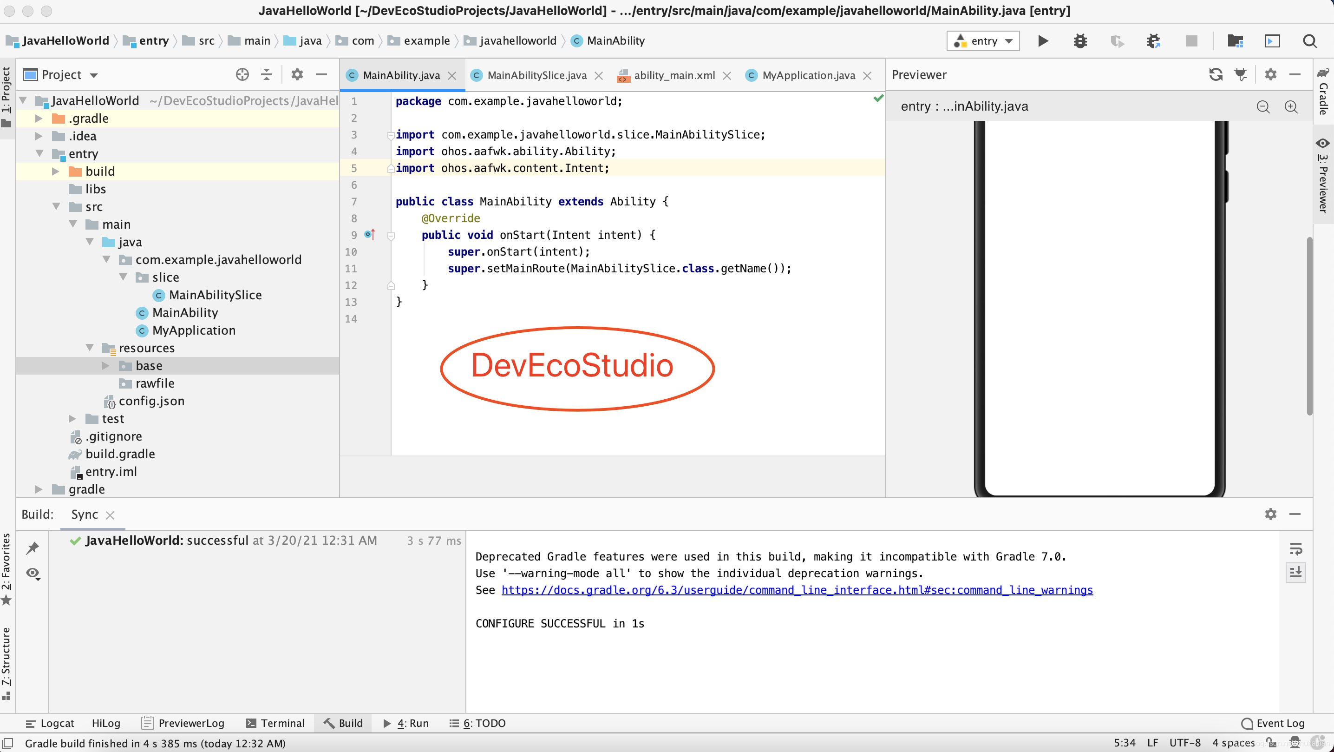Click the scroll to end icon in build output

[1295, 572]
